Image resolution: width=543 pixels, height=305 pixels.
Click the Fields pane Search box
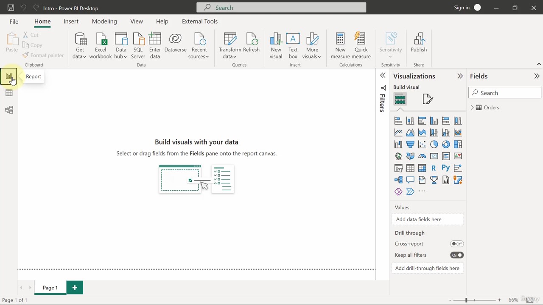[505, 93]
